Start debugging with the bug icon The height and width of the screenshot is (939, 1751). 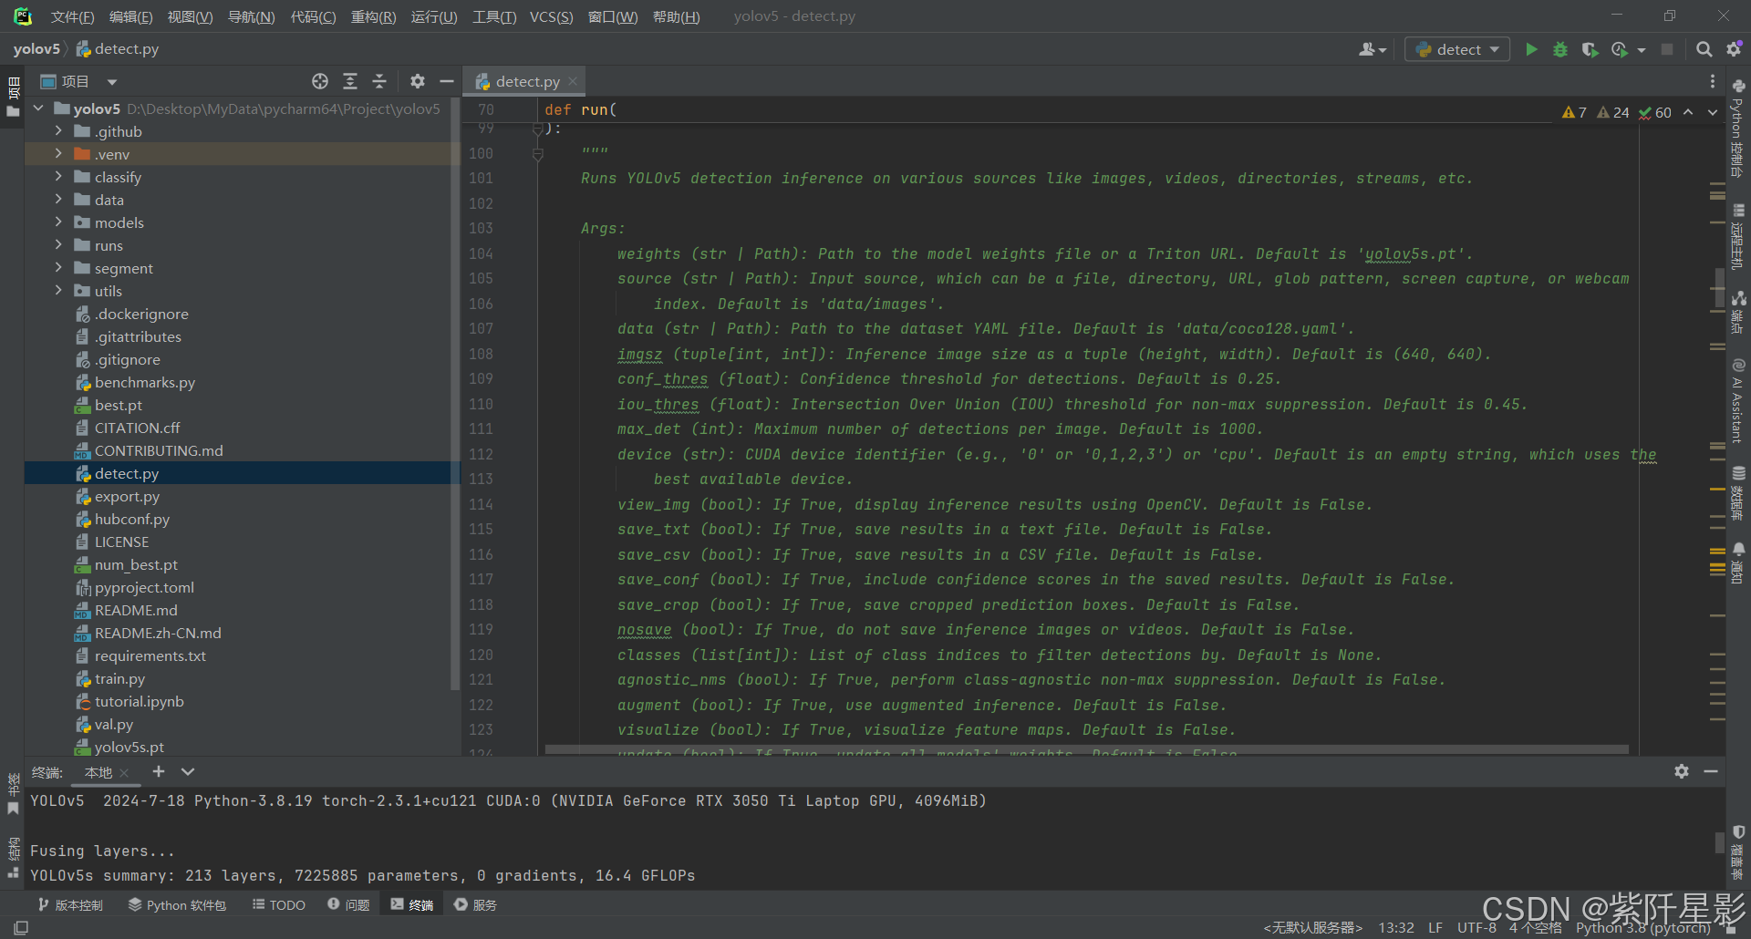(1560, 49)
